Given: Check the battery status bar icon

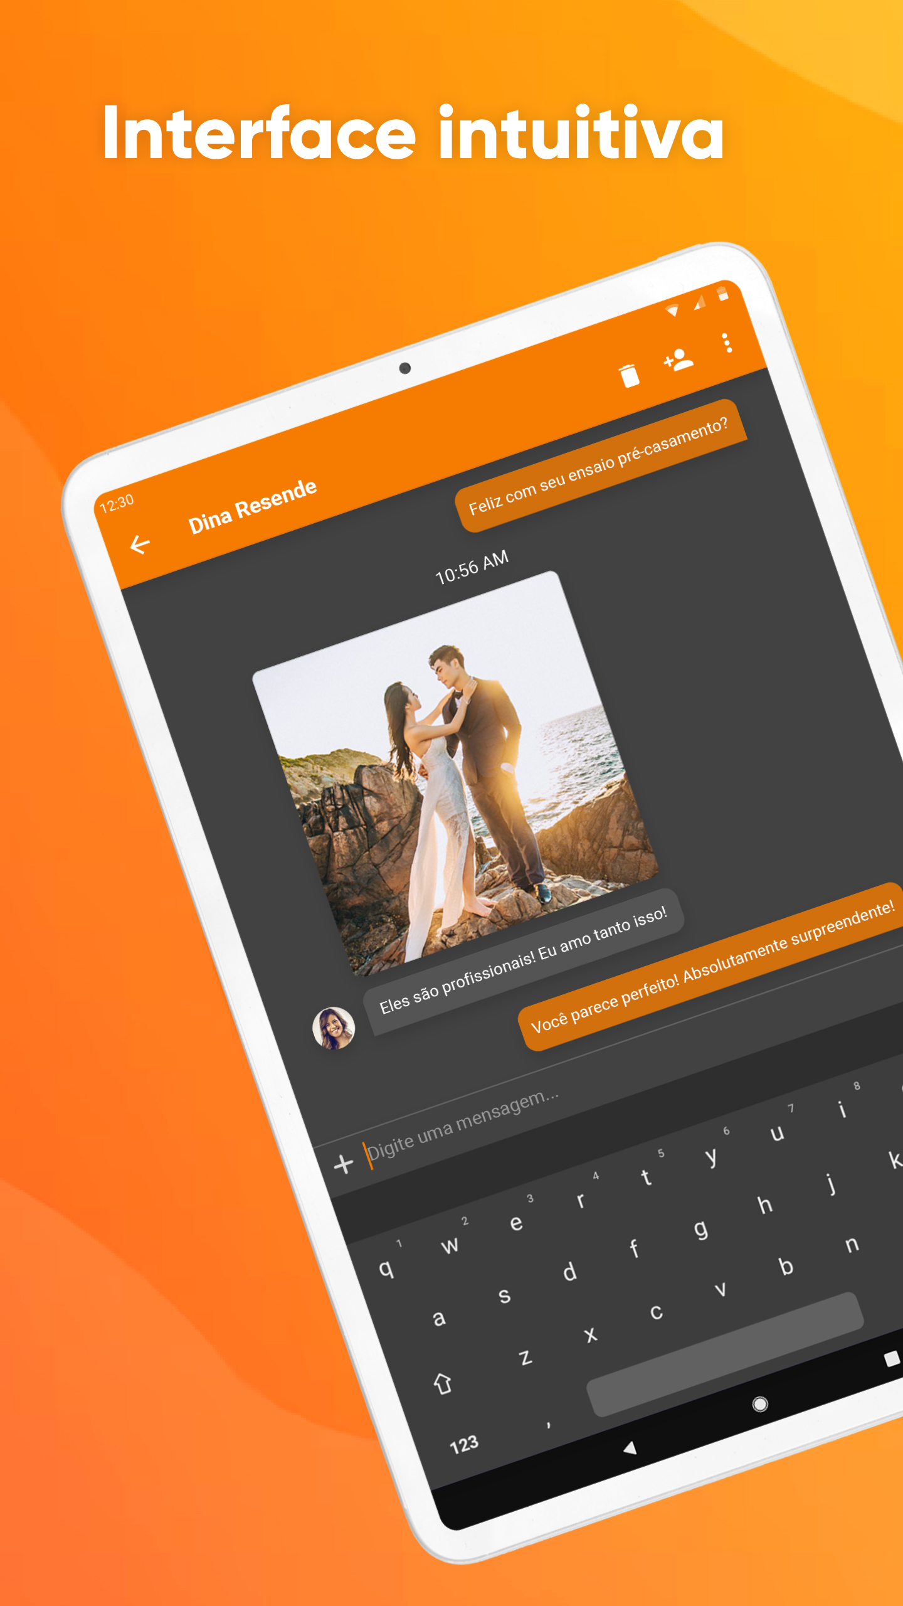Looking at the screenshot, I should click(723, 293).
